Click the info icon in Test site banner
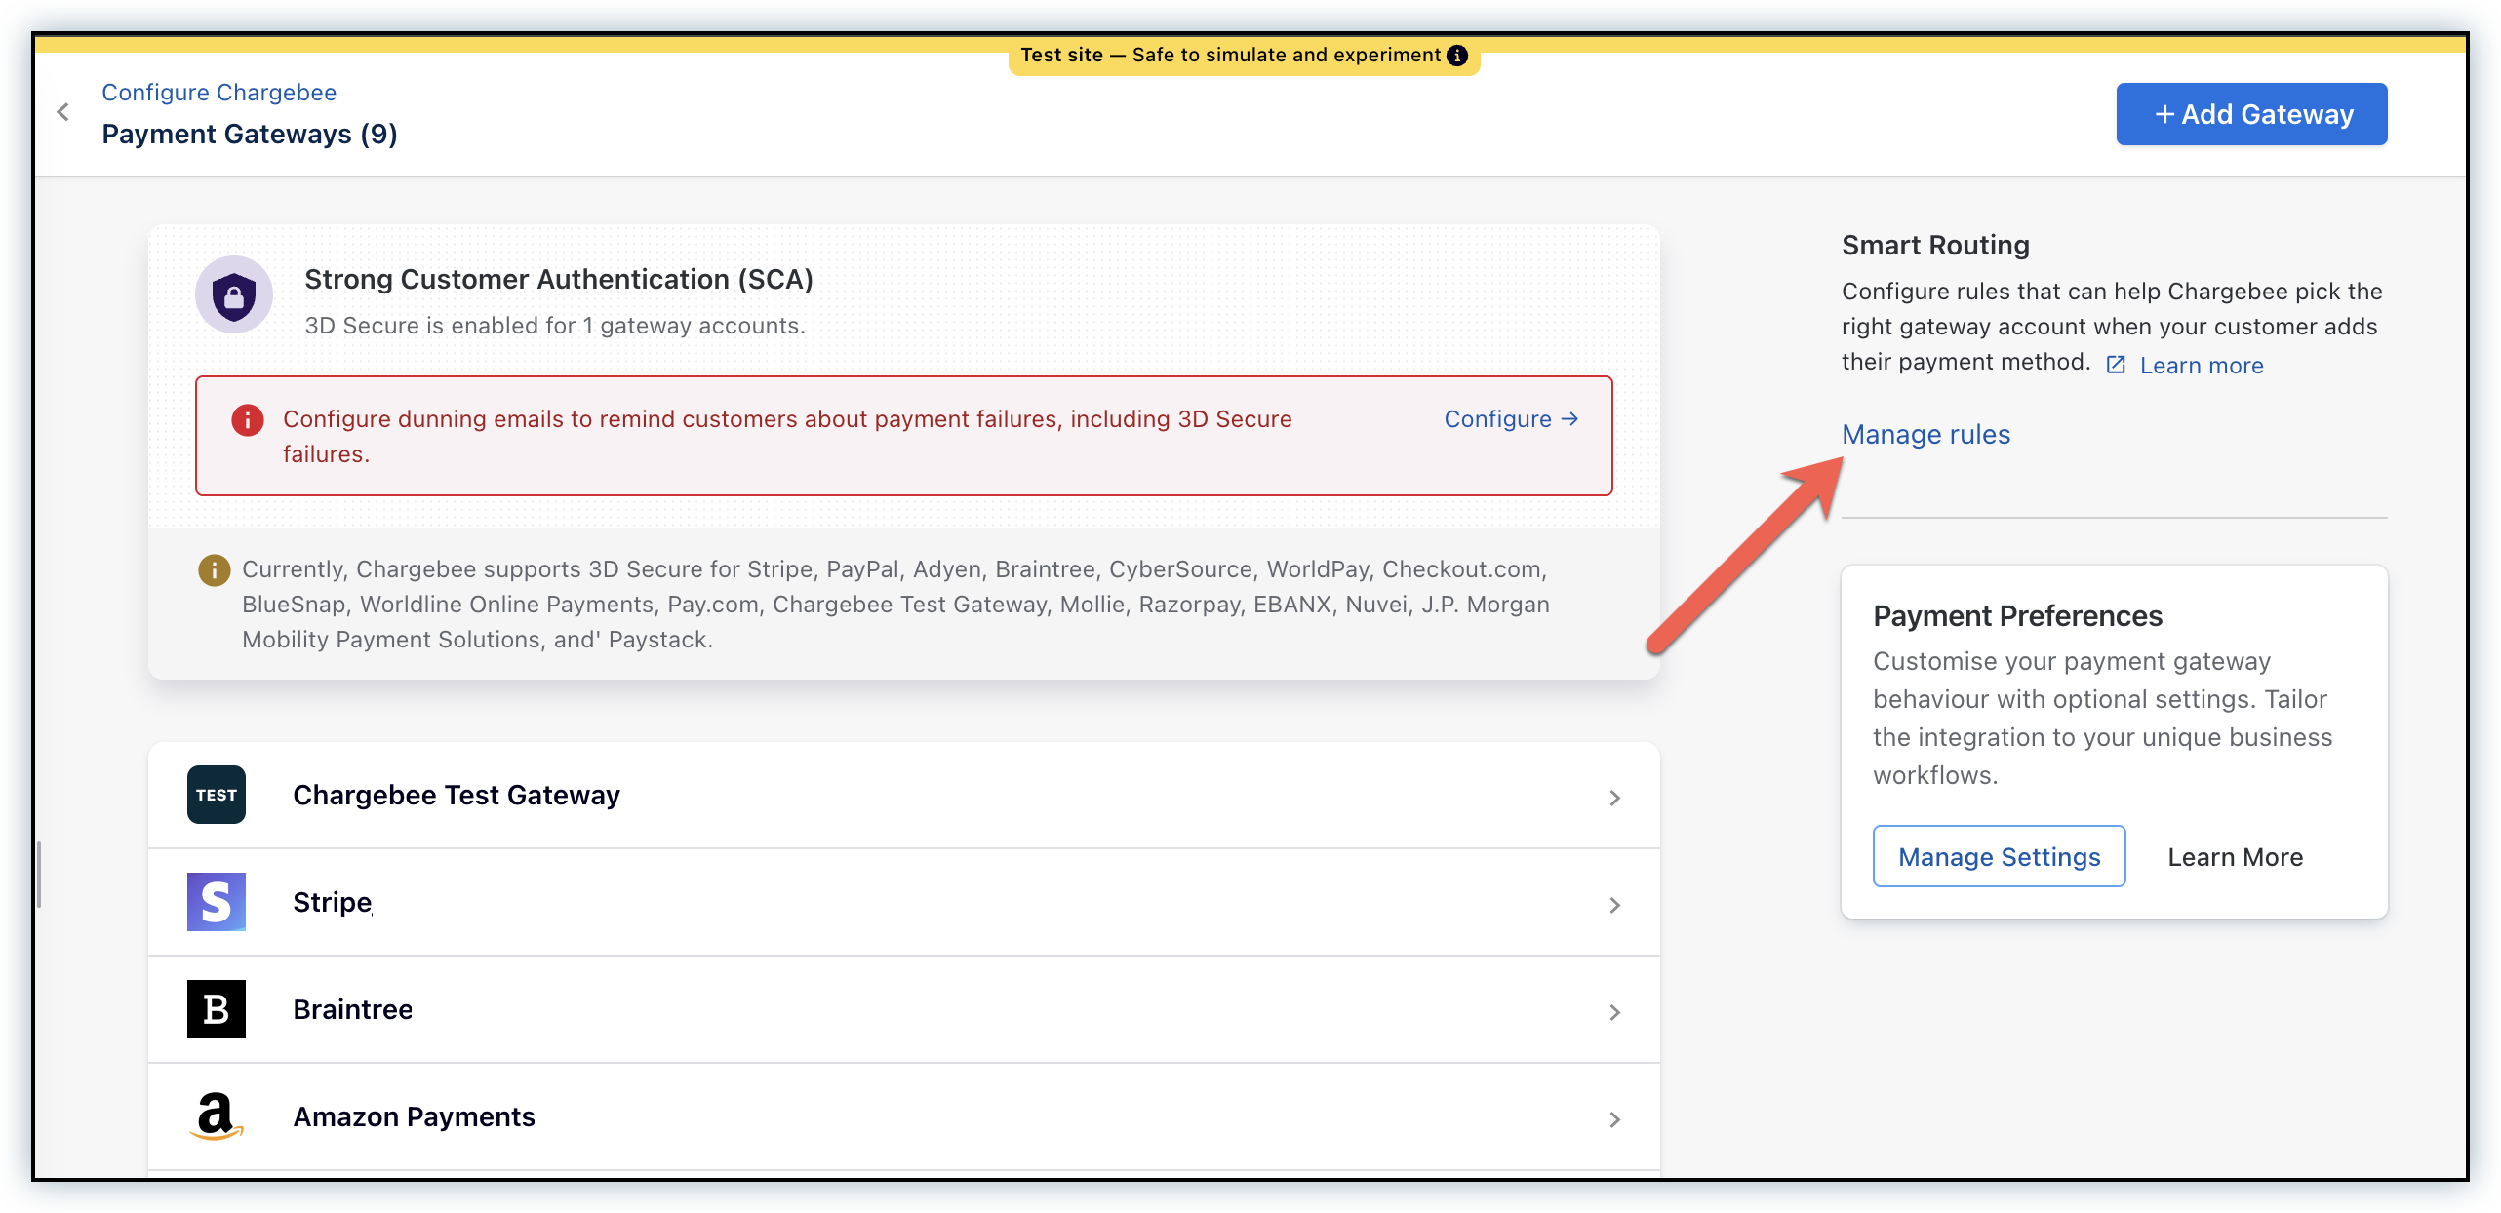2501x1213 pixels. tap(1457, 56)
